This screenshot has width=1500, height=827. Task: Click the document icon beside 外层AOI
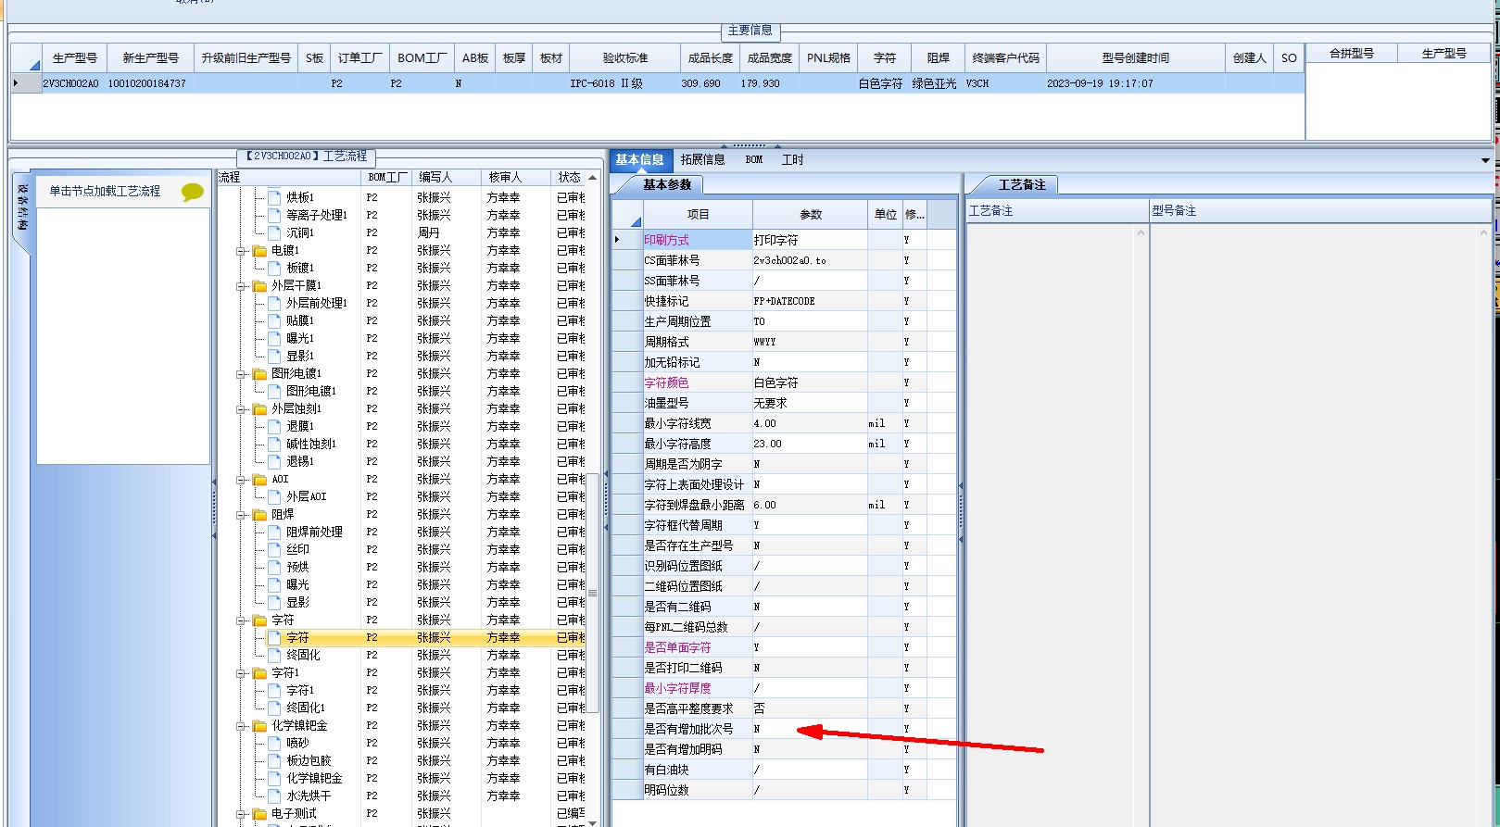(274, 496)
